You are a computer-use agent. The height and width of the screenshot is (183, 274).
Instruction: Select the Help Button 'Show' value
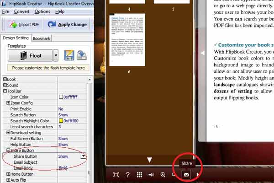click(x=63, y=145)
